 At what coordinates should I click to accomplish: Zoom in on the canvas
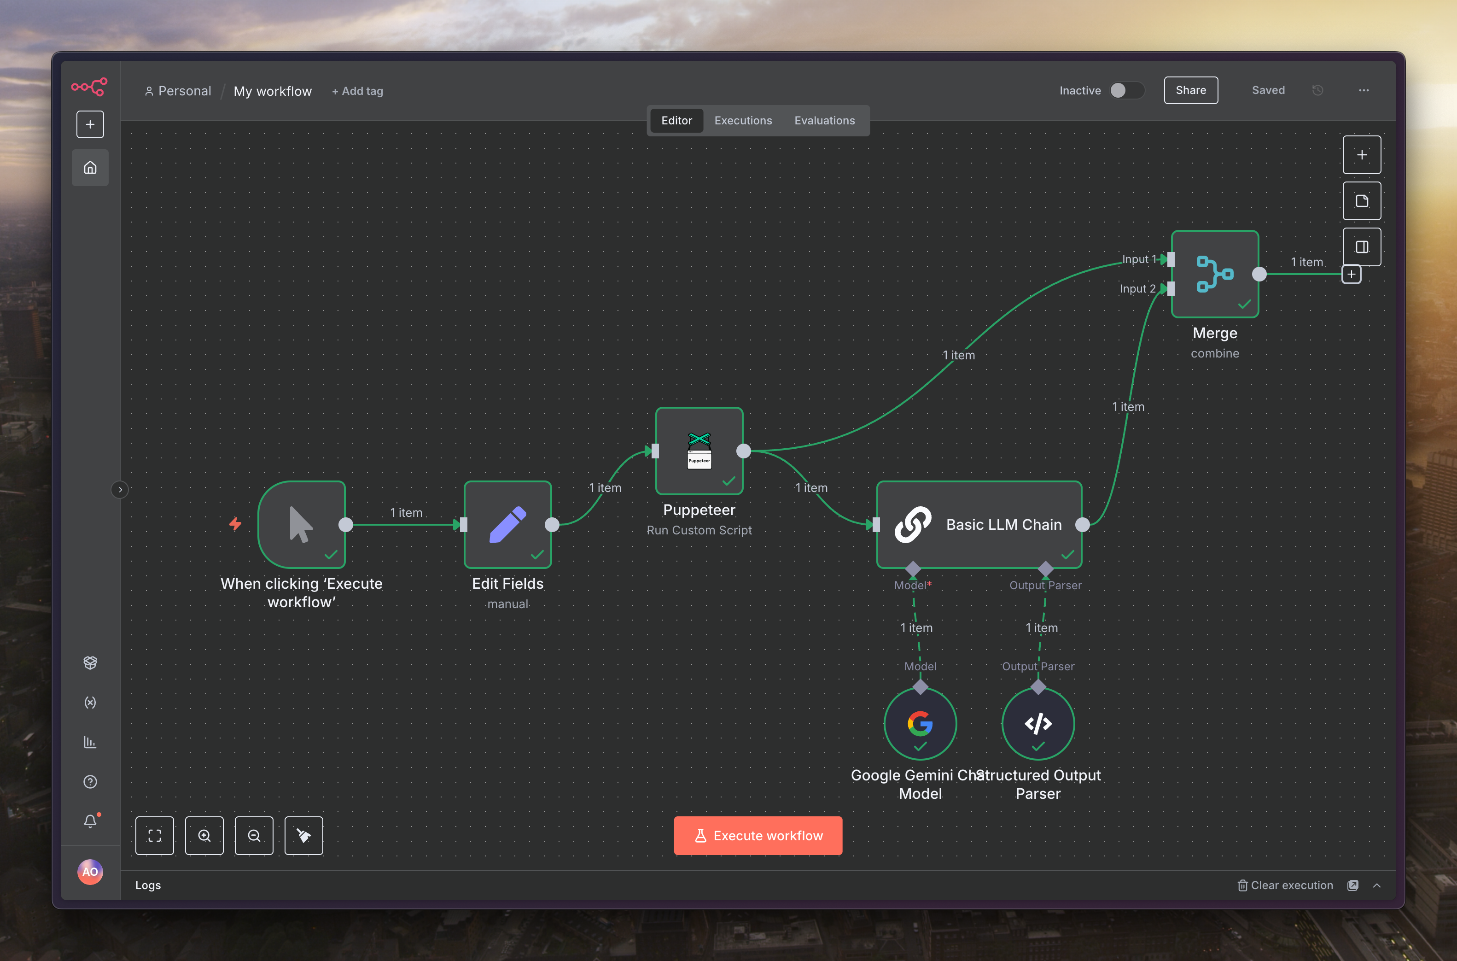[x=204, y=835]
